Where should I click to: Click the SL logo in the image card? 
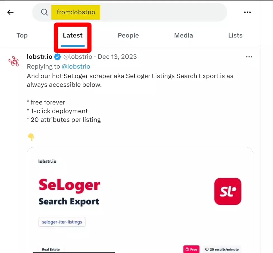pyautogui.click(x=227, y=191)
